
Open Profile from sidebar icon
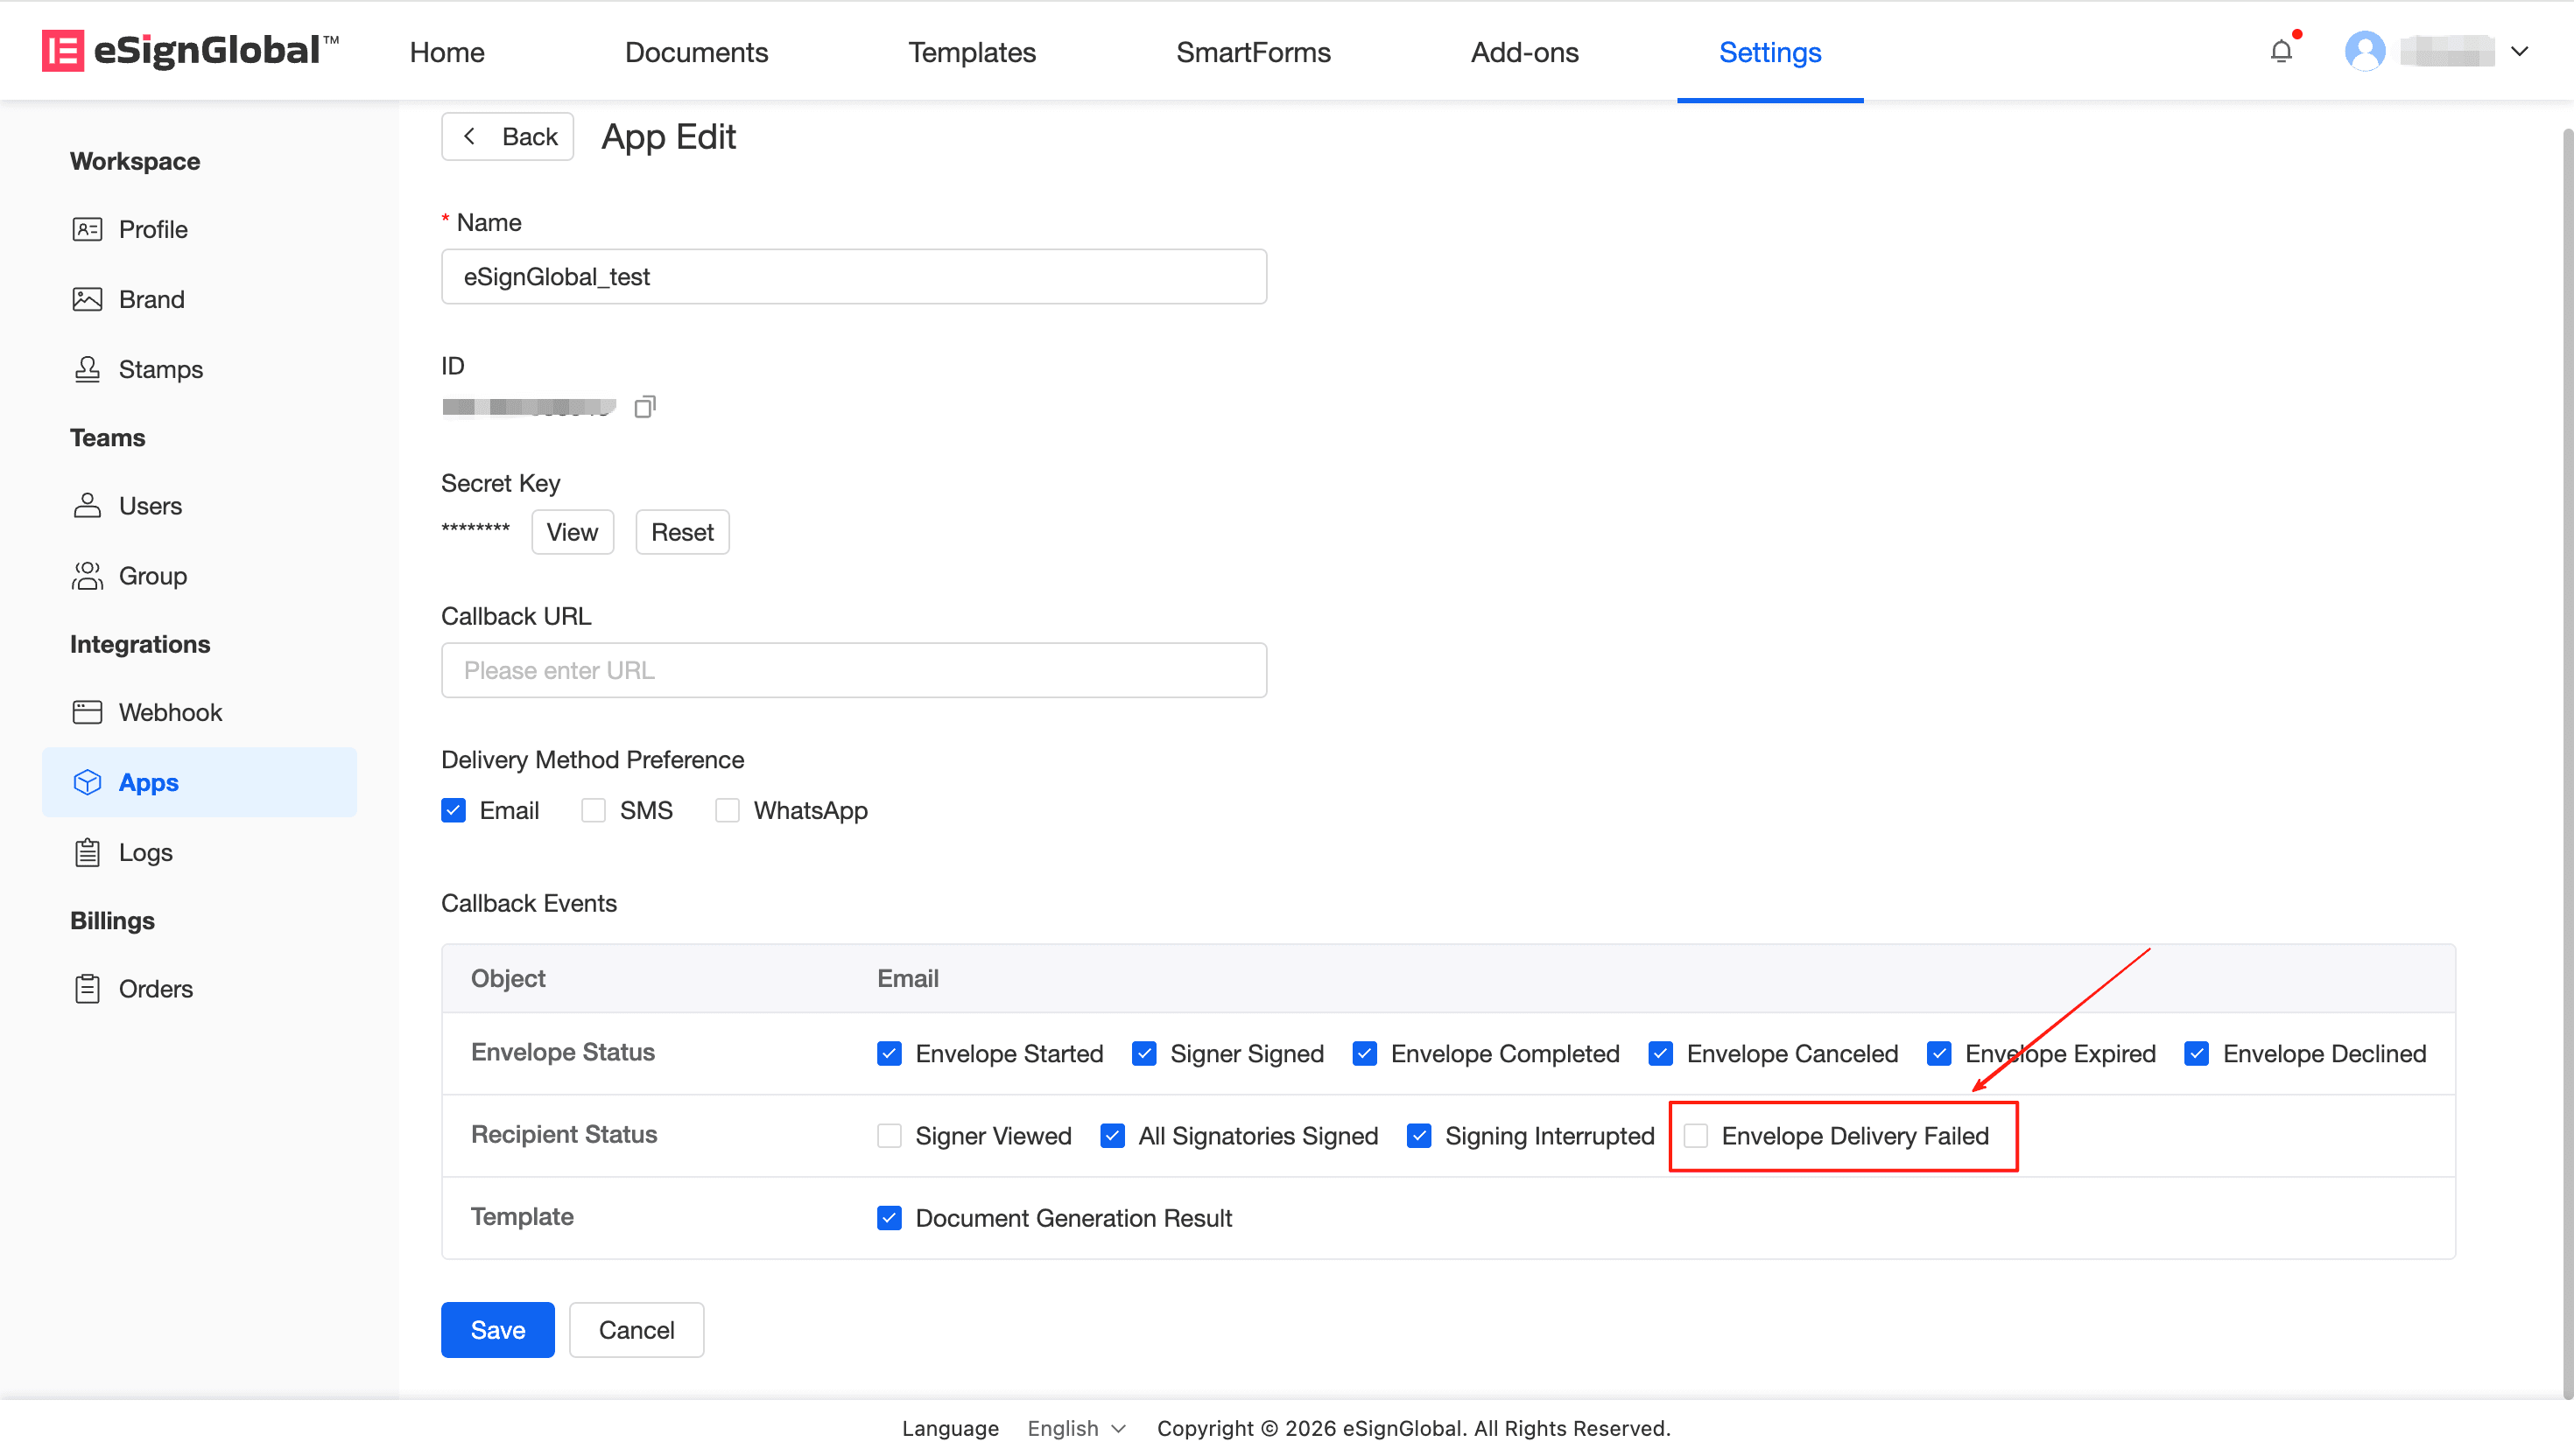pos(87,229)
